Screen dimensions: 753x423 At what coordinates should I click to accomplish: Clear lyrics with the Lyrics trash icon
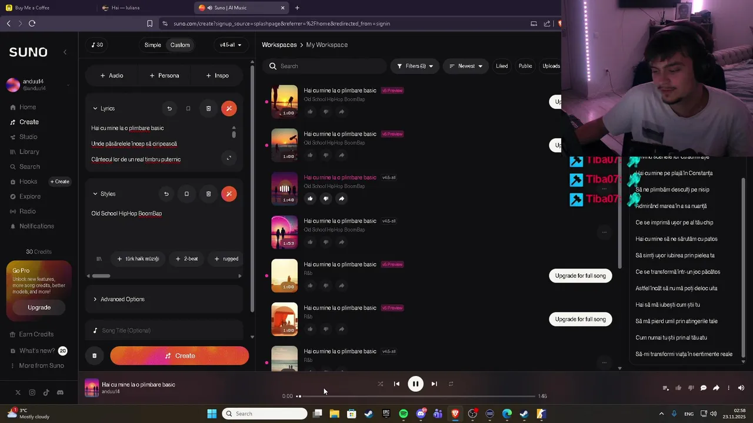click(208, 109)
